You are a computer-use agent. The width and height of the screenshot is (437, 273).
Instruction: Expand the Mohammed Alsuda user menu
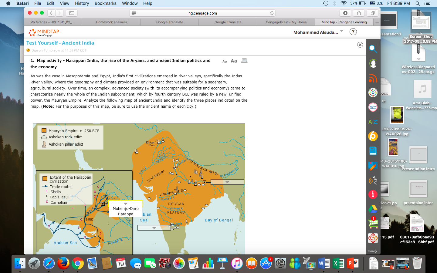pos(318,32)
